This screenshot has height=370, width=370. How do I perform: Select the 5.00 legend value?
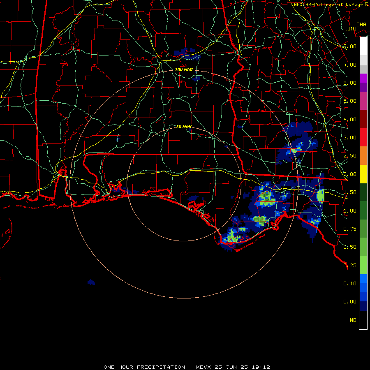350,101
